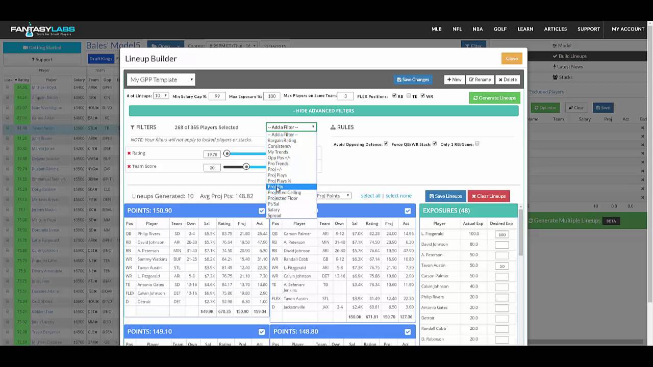Click the Save Changes button
The width and height of the screenshot is (653, 367).
[413, 80]
